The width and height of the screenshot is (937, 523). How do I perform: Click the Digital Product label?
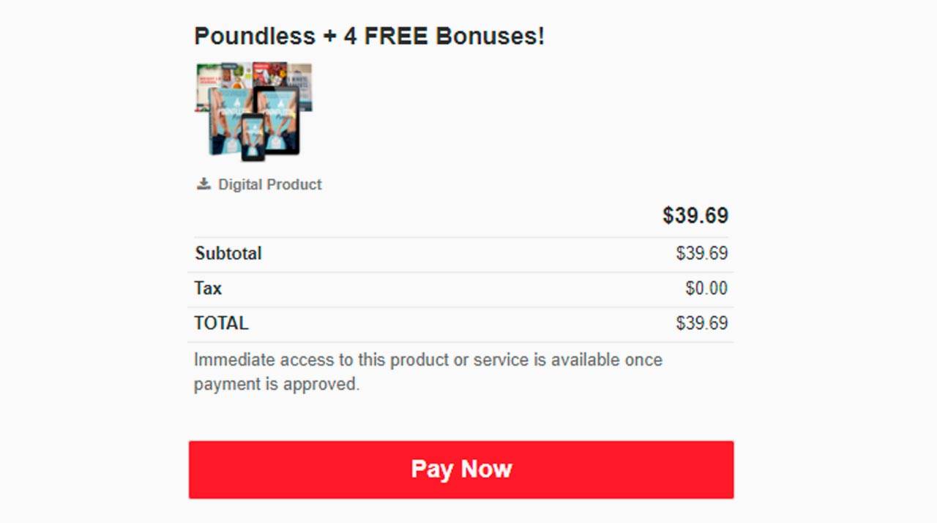pyautogui.click(x=269, y=184)
